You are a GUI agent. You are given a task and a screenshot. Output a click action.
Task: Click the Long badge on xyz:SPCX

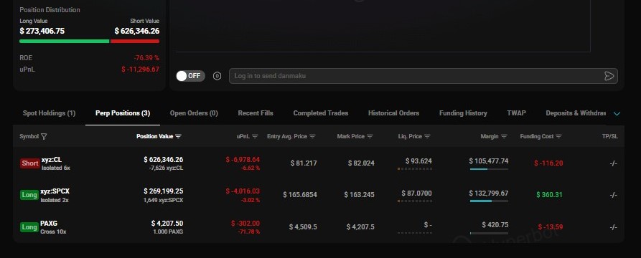(x=29, y=195)
